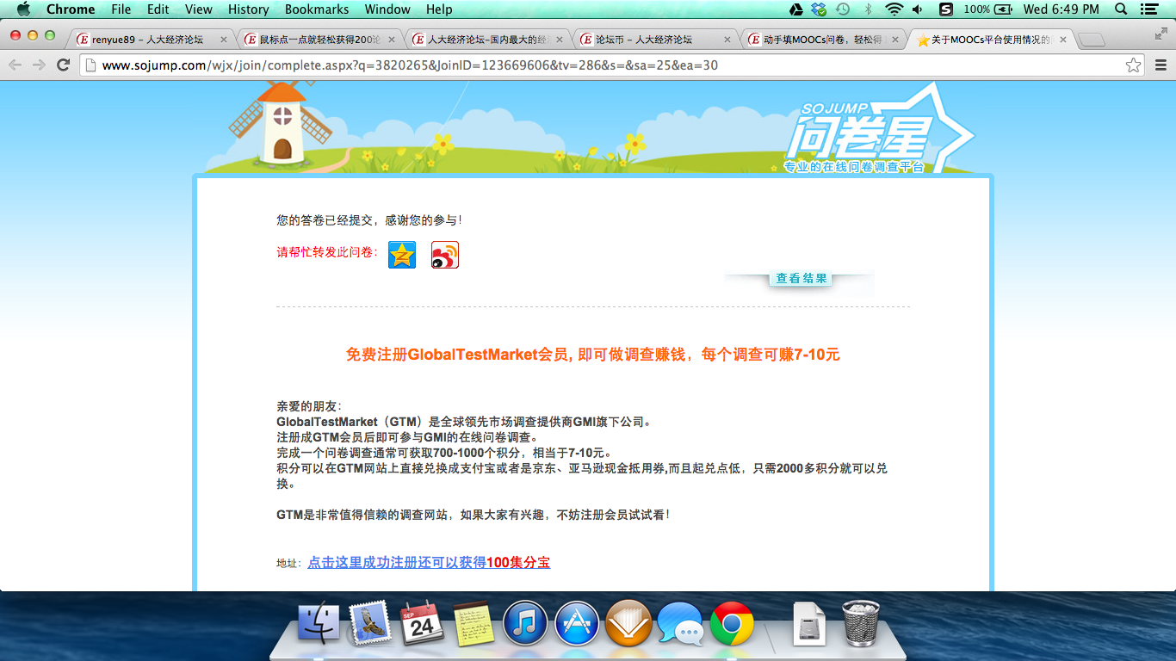Close the renyue89 tab
1176x661 pixels.
[224, 40]
